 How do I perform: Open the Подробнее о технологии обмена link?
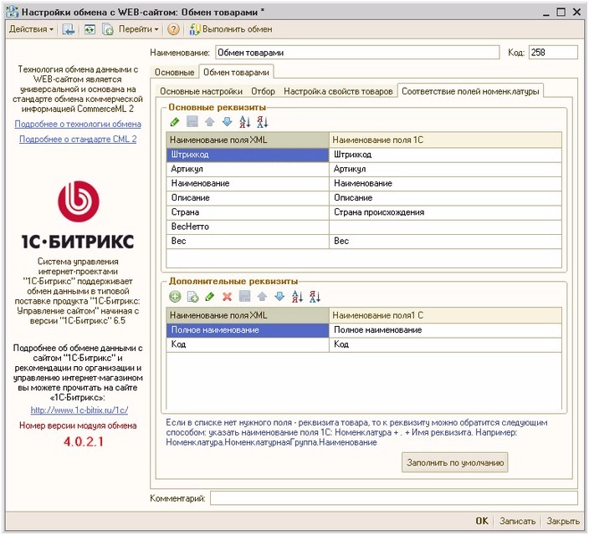(78, 125)
